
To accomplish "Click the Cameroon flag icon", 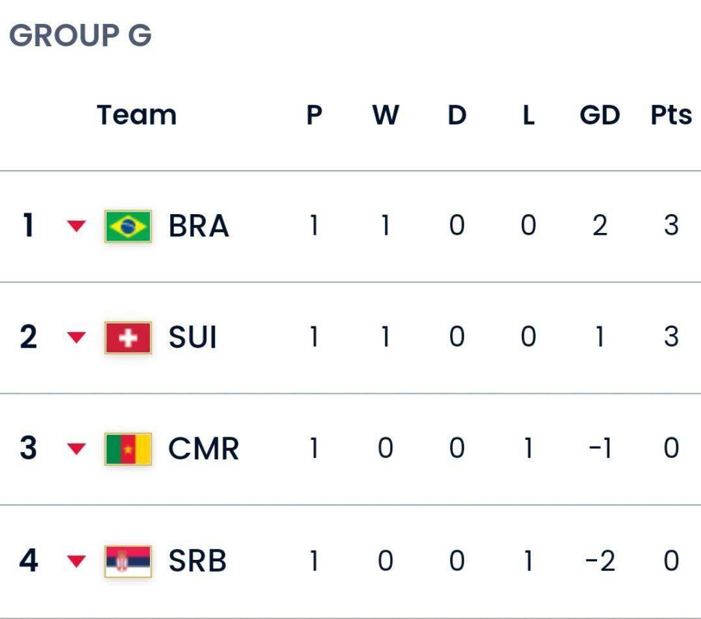I will pyautogui.click(x=128, y=449).
